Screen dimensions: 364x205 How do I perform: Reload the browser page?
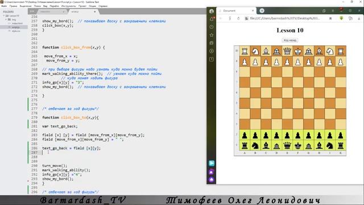coord(238,18)
